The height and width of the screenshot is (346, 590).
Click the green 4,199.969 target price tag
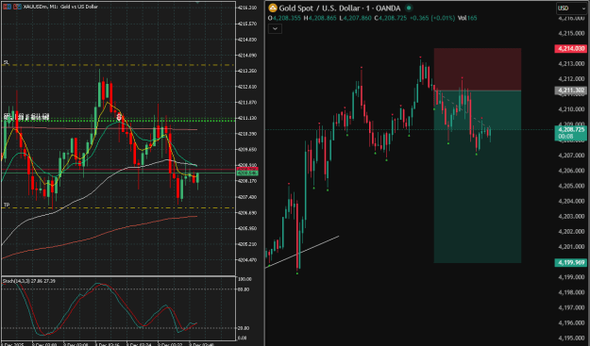[571, 262]
